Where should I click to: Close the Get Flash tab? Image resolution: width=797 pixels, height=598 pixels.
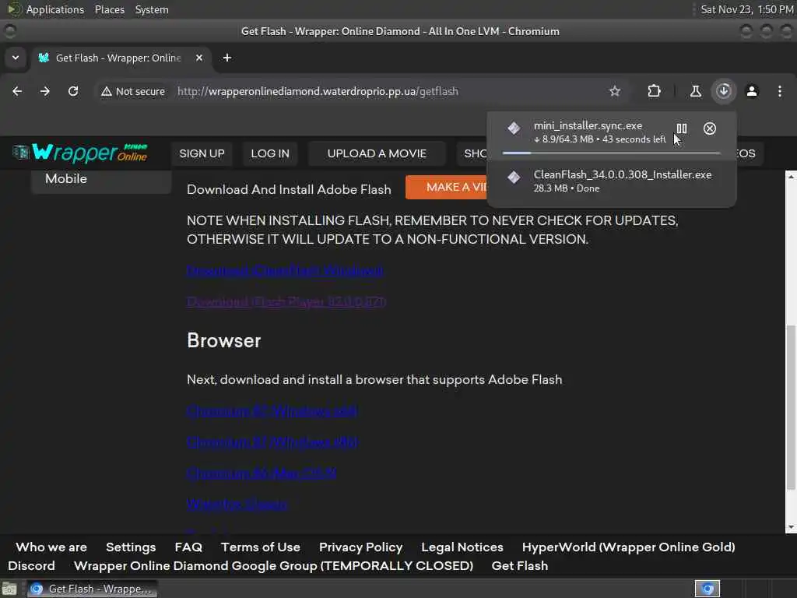coord(199,58)
